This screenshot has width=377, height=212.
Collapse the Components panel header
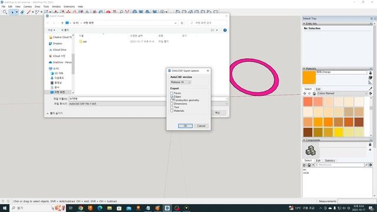(304, 140)
